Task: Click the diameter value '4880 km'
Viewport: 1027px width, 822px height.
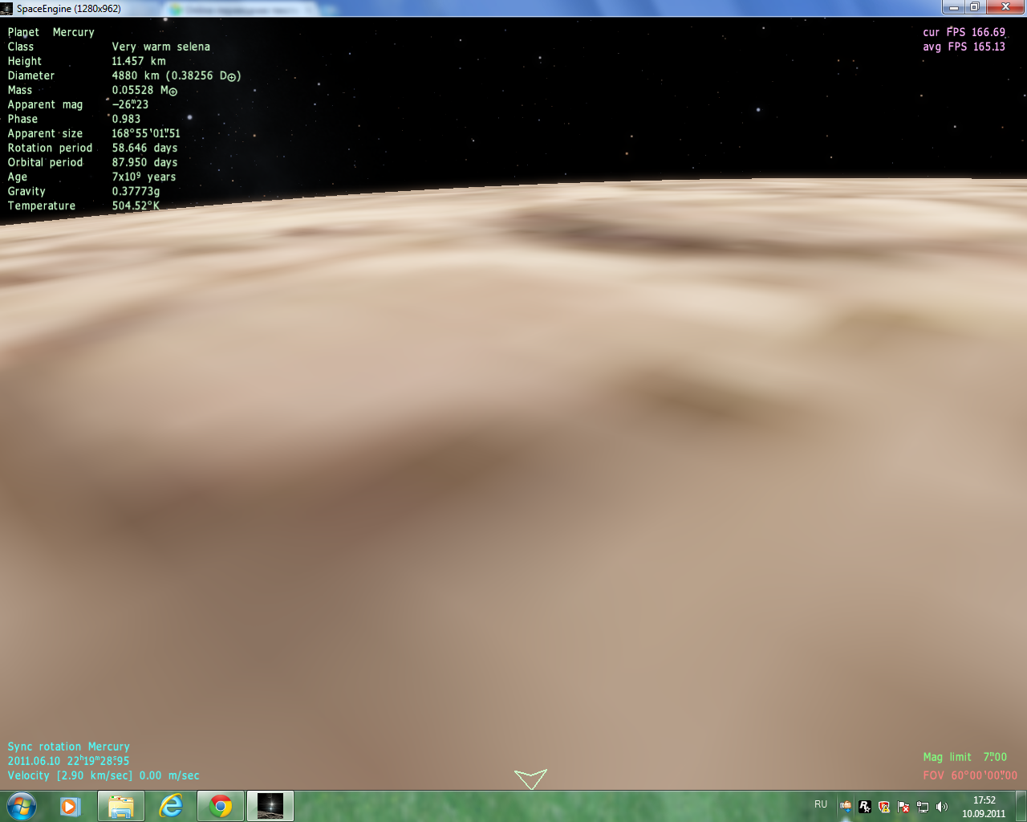Action: 136,75
